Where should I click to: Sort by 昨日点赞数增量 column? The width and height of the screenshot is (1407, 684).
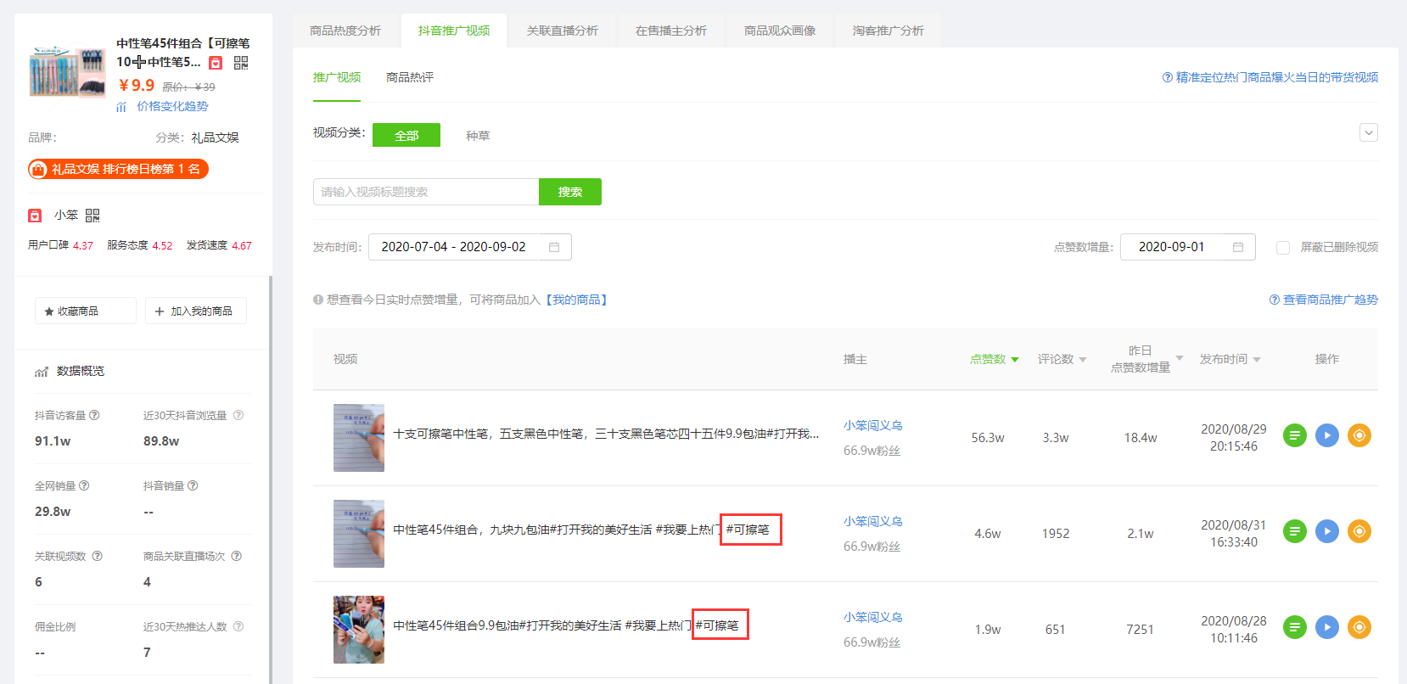pos(1147,359)
